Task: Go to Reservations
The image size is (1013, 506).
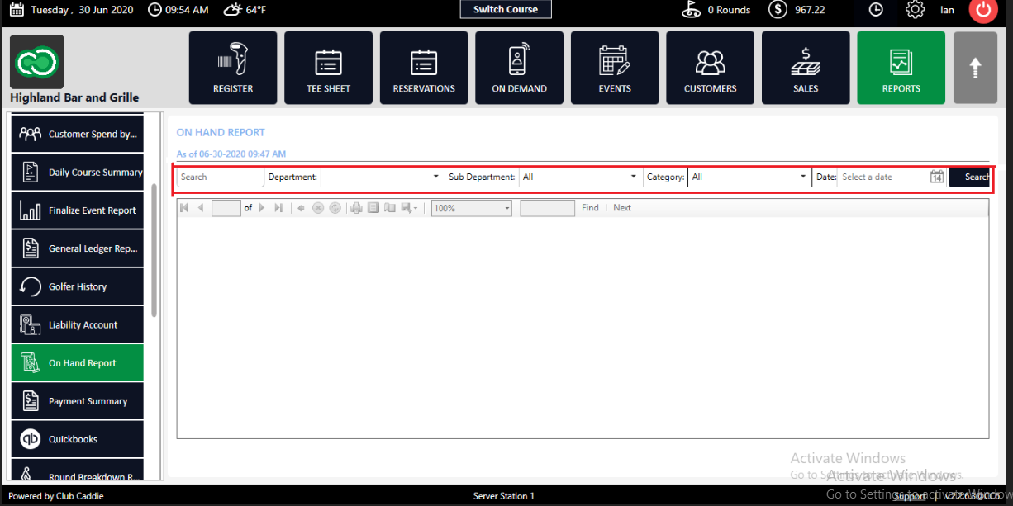Action: click(424, 68)
